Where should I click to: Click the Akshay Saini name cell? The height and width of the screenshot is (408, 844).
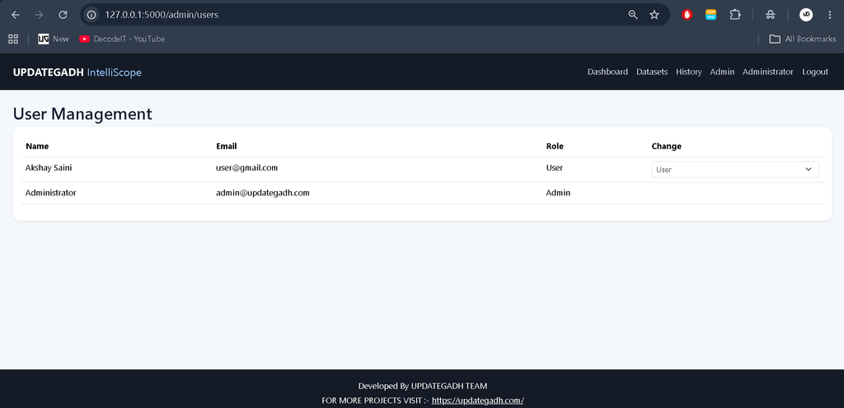(49, 168)
